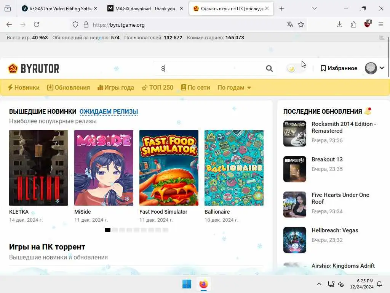
Task: Open Hellbreach: Vegas update link
Action: point(334,230)
